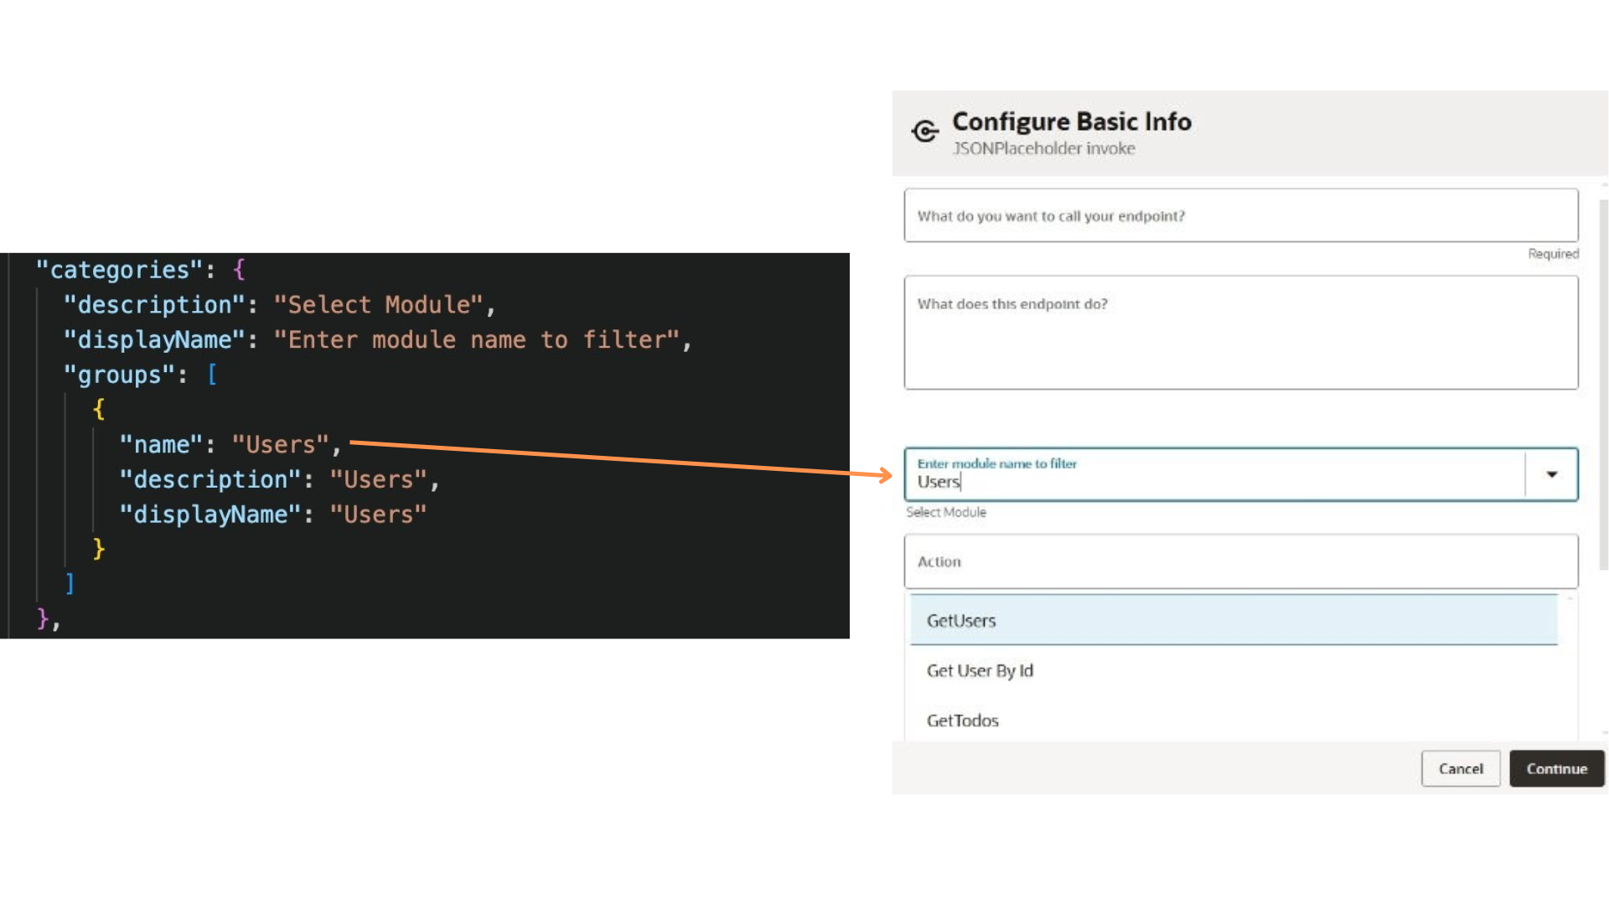The width and height of the screenshot is (1609, 905).
Task: Click the "categories" key in code
Action: 119,270
